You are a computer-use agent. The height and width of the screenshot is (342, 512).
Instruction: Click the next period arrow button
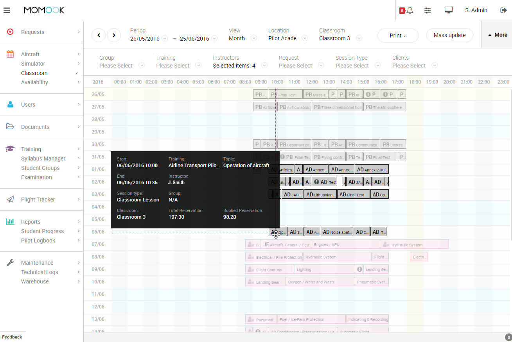(x=114, y=35)
